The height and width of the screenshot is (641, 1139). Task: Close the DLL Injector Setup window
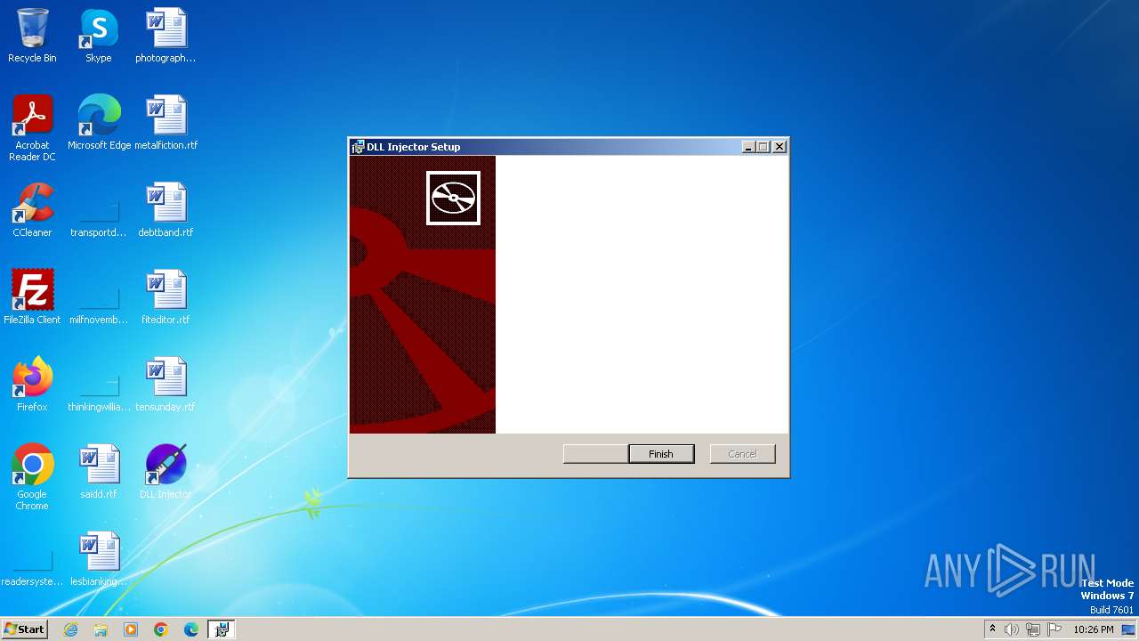[x=780, y=147]
